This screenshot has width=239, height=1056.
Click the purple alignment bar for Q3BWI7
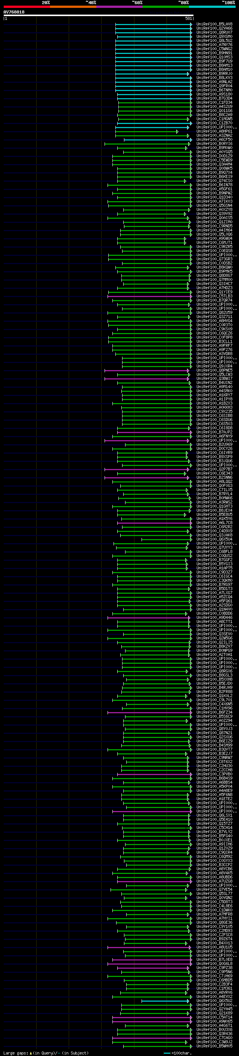click(x=147, y=379)
